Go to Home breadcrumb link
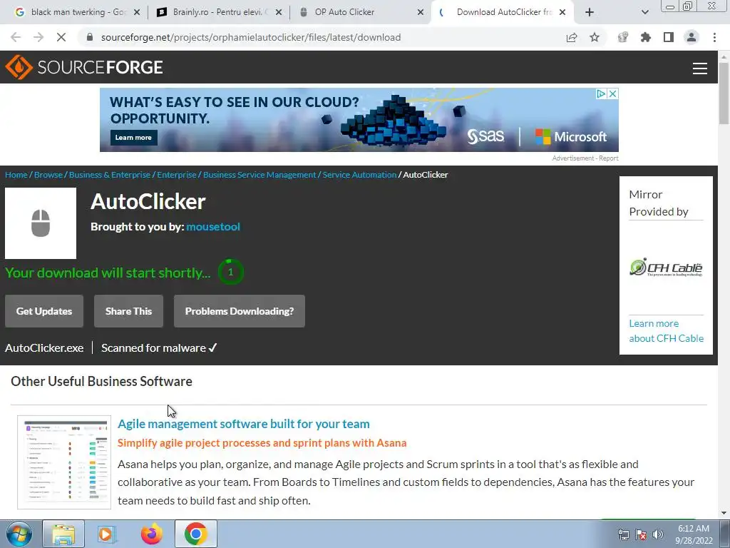This screenshot has width=730, height=548. pos(16,175)
